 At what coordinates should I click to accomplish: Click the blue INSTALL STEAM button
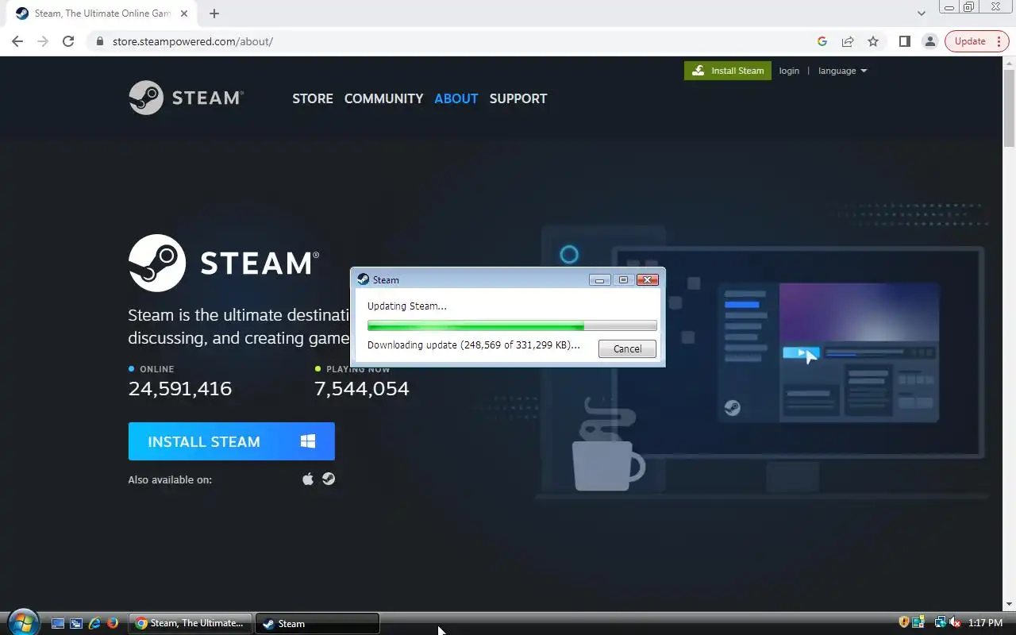click(x=232, y=441)
